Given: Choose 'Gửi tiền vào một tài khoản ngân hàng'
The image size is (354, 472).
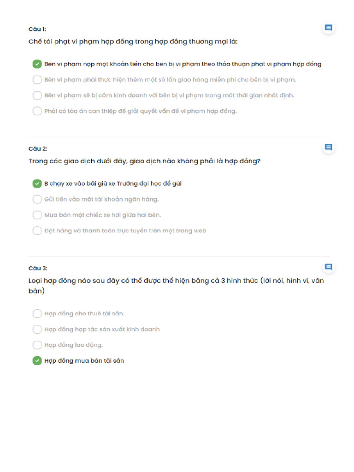Looking at the screenshot, I should click(x=37, y=199).
